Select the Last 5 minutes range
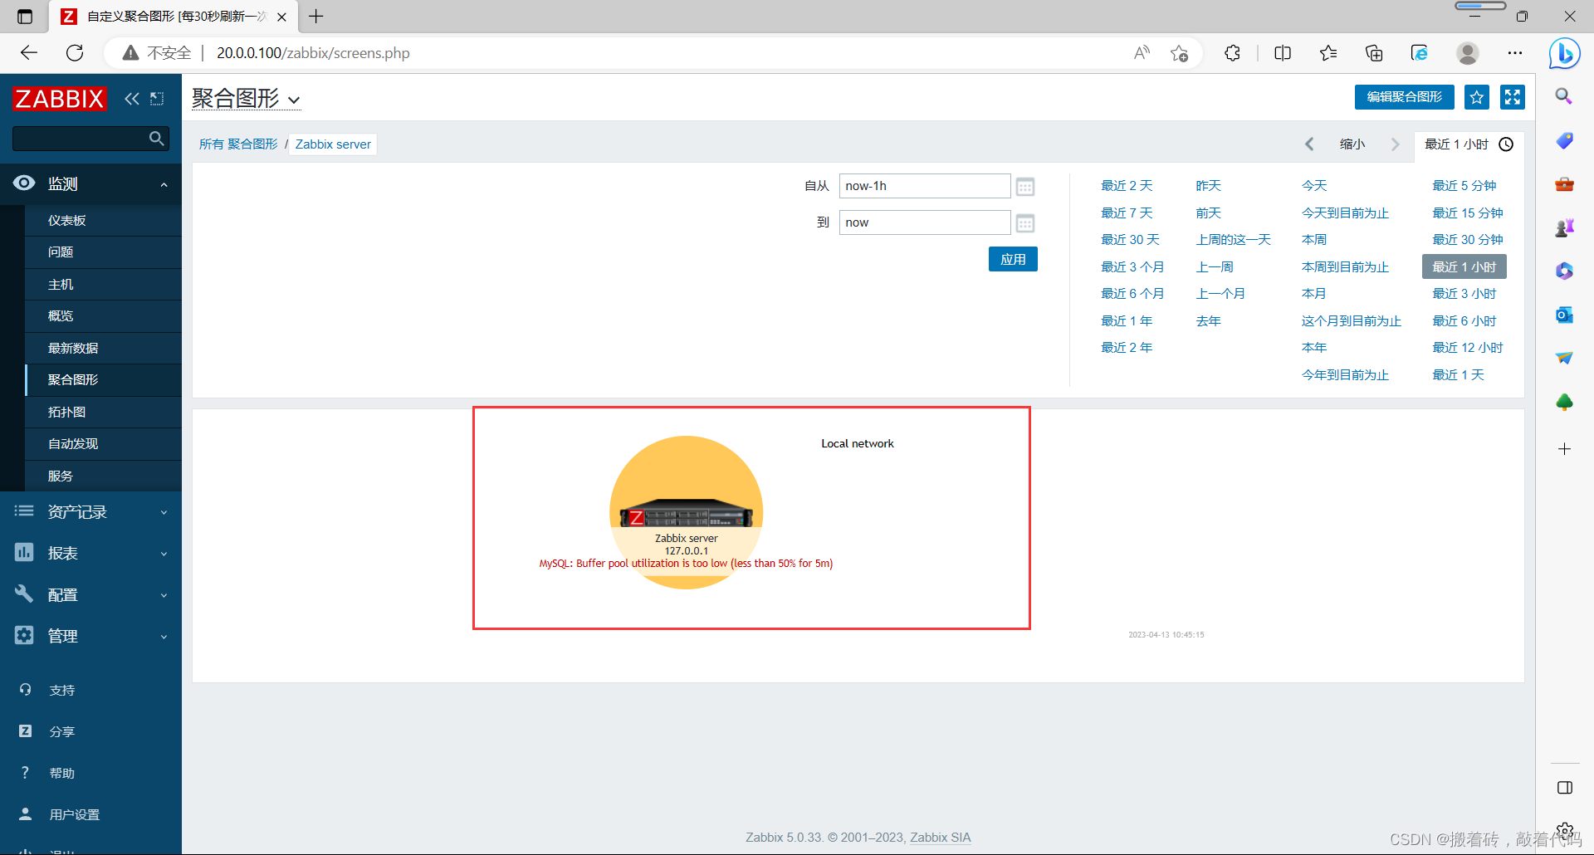 point(1464,186)
